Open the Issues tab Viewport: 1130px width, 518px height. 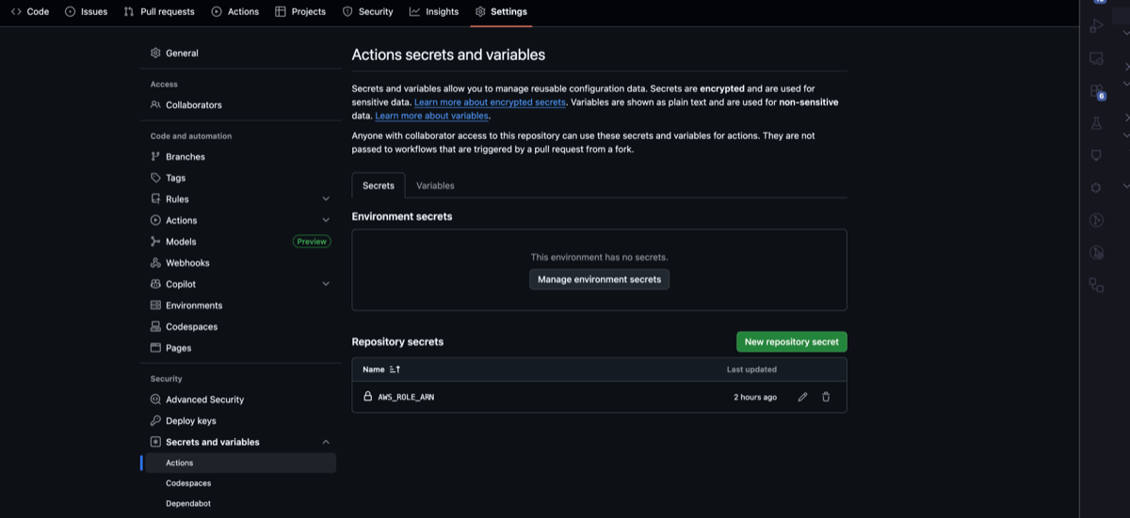(x=86, y=11)
